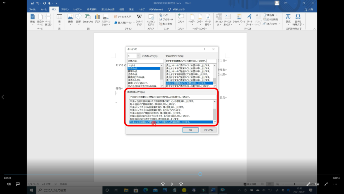Click the オンラインビデオ icon
The width and height of the screenshot is (344, 194).
pos(151,18)
